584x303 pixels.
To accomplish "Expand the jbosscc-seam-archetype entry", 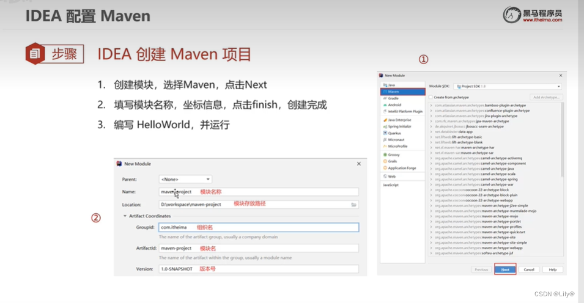I will click(431, 126).
